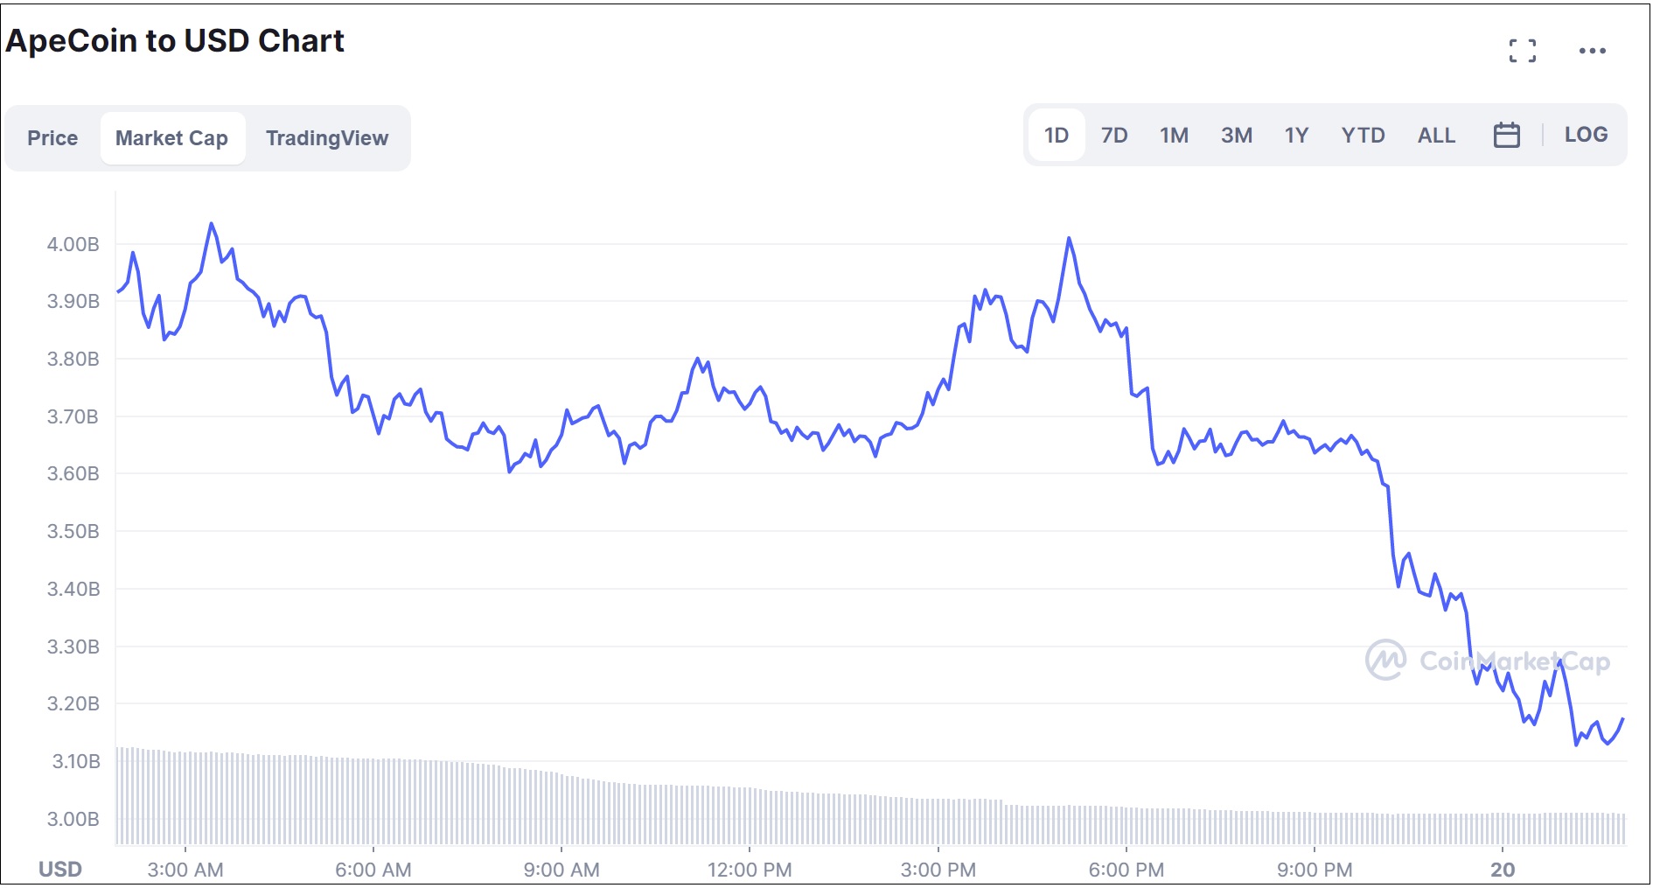Switch to the TradingView tab
Screen dimensions: 1653x888
pos(327,137)
